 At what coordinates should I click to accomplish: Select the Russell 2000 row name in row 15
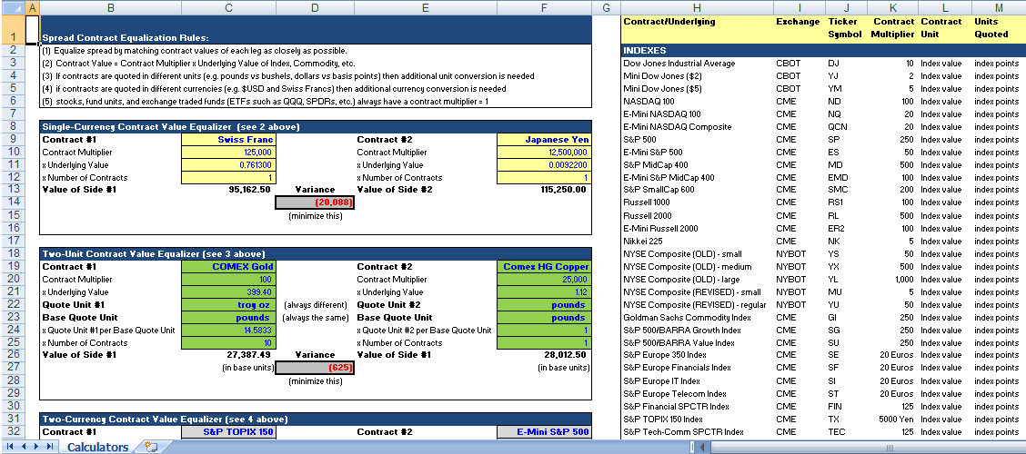pyautogui.click(x=647, y=215)
